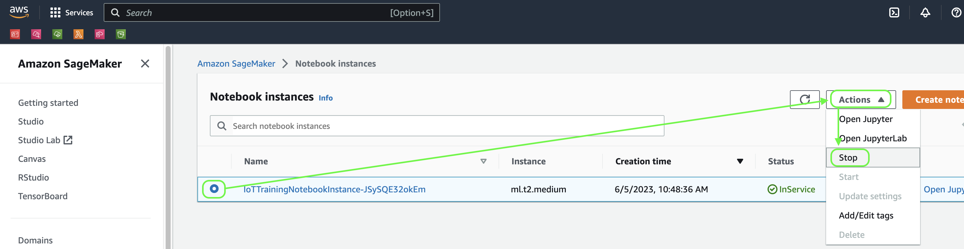Focus the AWS top search field

pyautogui.click(x=272, y=13)
